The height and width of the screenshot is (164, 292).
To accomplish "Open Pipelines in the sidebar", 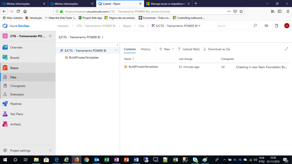I will [16, 104].
